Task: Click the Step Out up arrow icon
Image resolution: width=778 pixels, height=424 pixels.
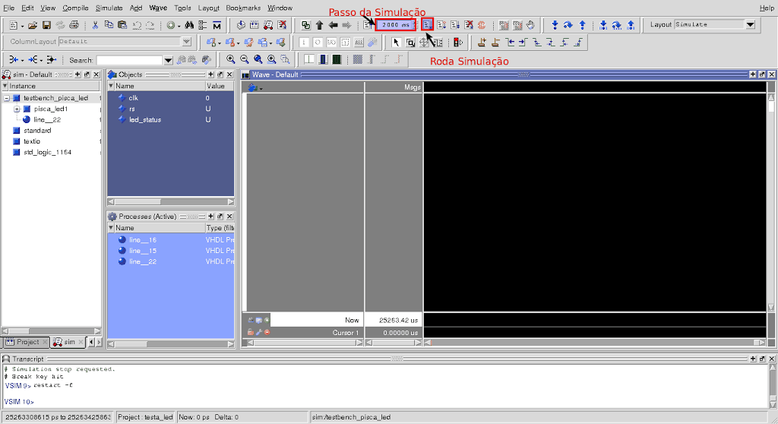Action: click(x=582, y=25)
